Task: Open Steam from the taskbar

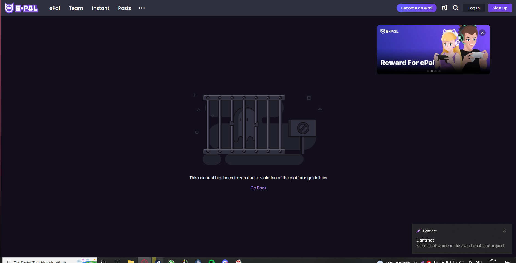Action: (x=158, y=261)
